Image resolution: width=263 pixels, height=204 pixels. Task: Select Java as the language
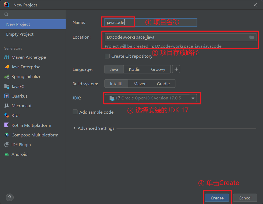tap(114, 69)
